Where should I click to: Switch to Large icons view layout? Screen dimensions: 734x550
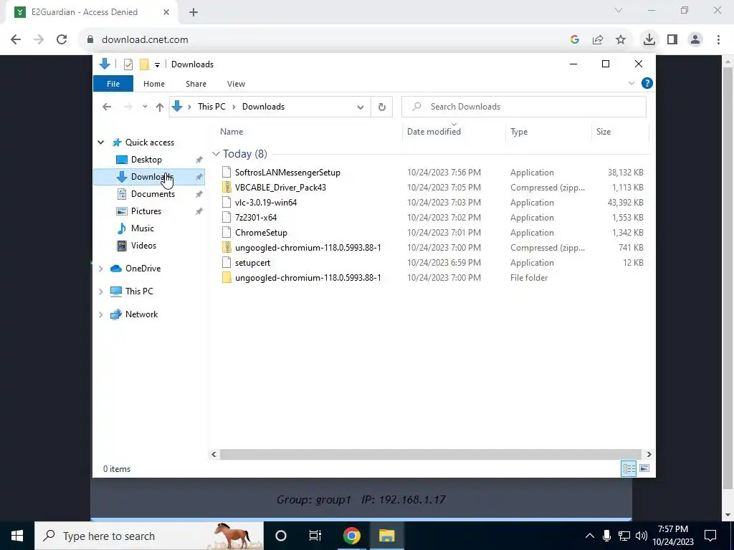644,468
